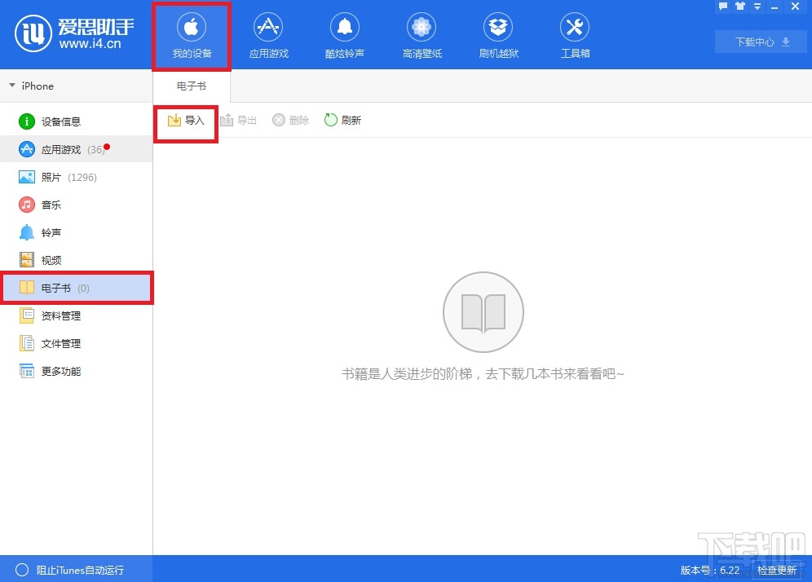The image size is (812, 582).
Task: Open the 工具箱 section
Action: click(575, 33)
